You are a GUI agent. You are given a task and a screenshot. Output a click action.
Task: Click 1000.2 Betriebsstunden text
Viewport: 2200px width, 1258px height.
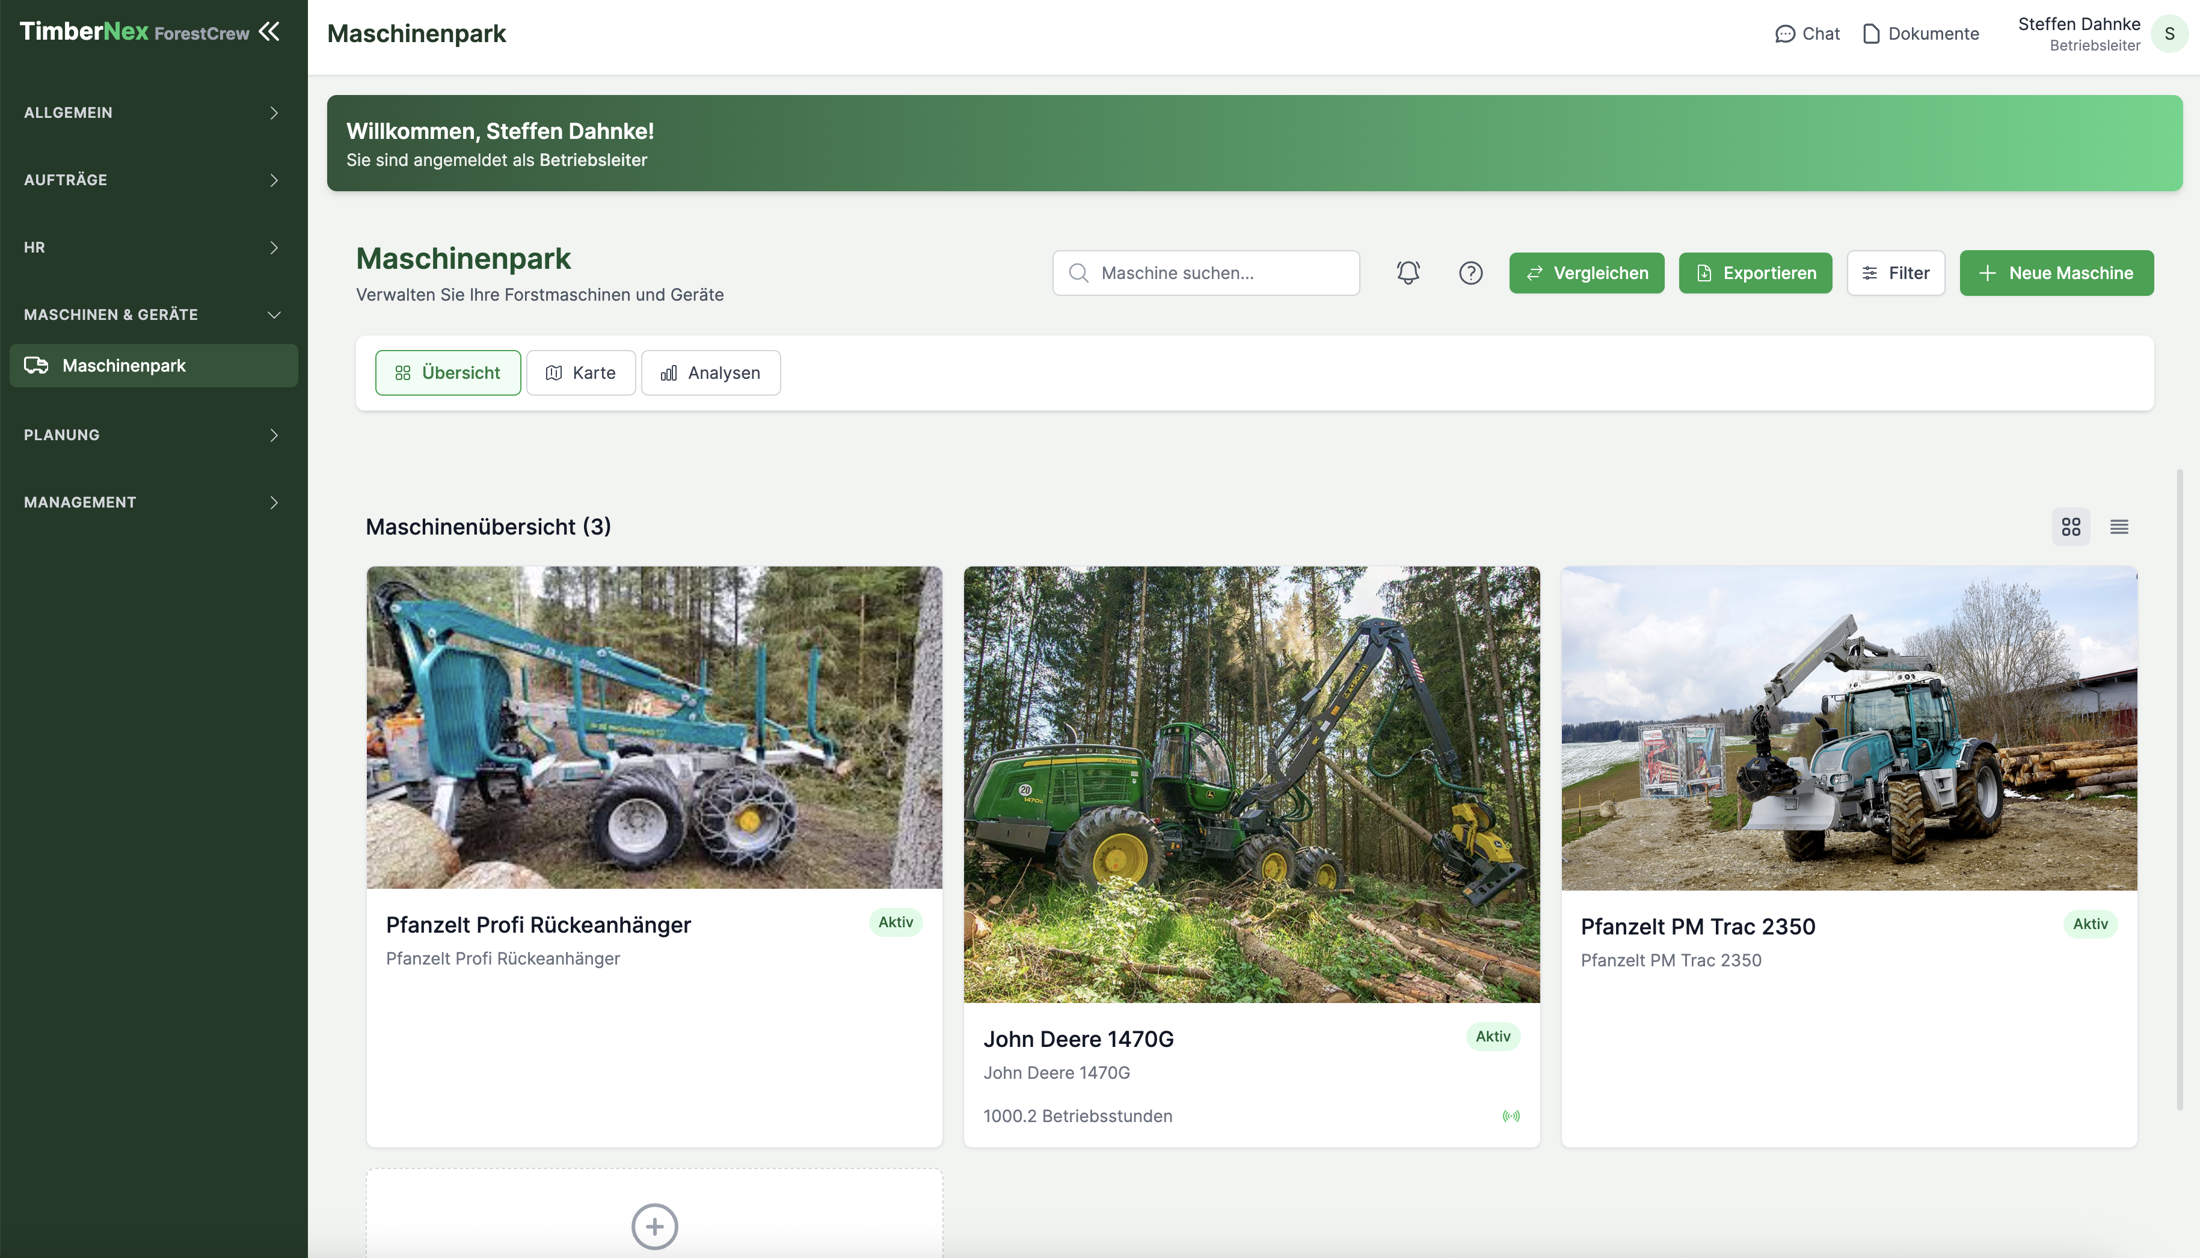1078,1116
